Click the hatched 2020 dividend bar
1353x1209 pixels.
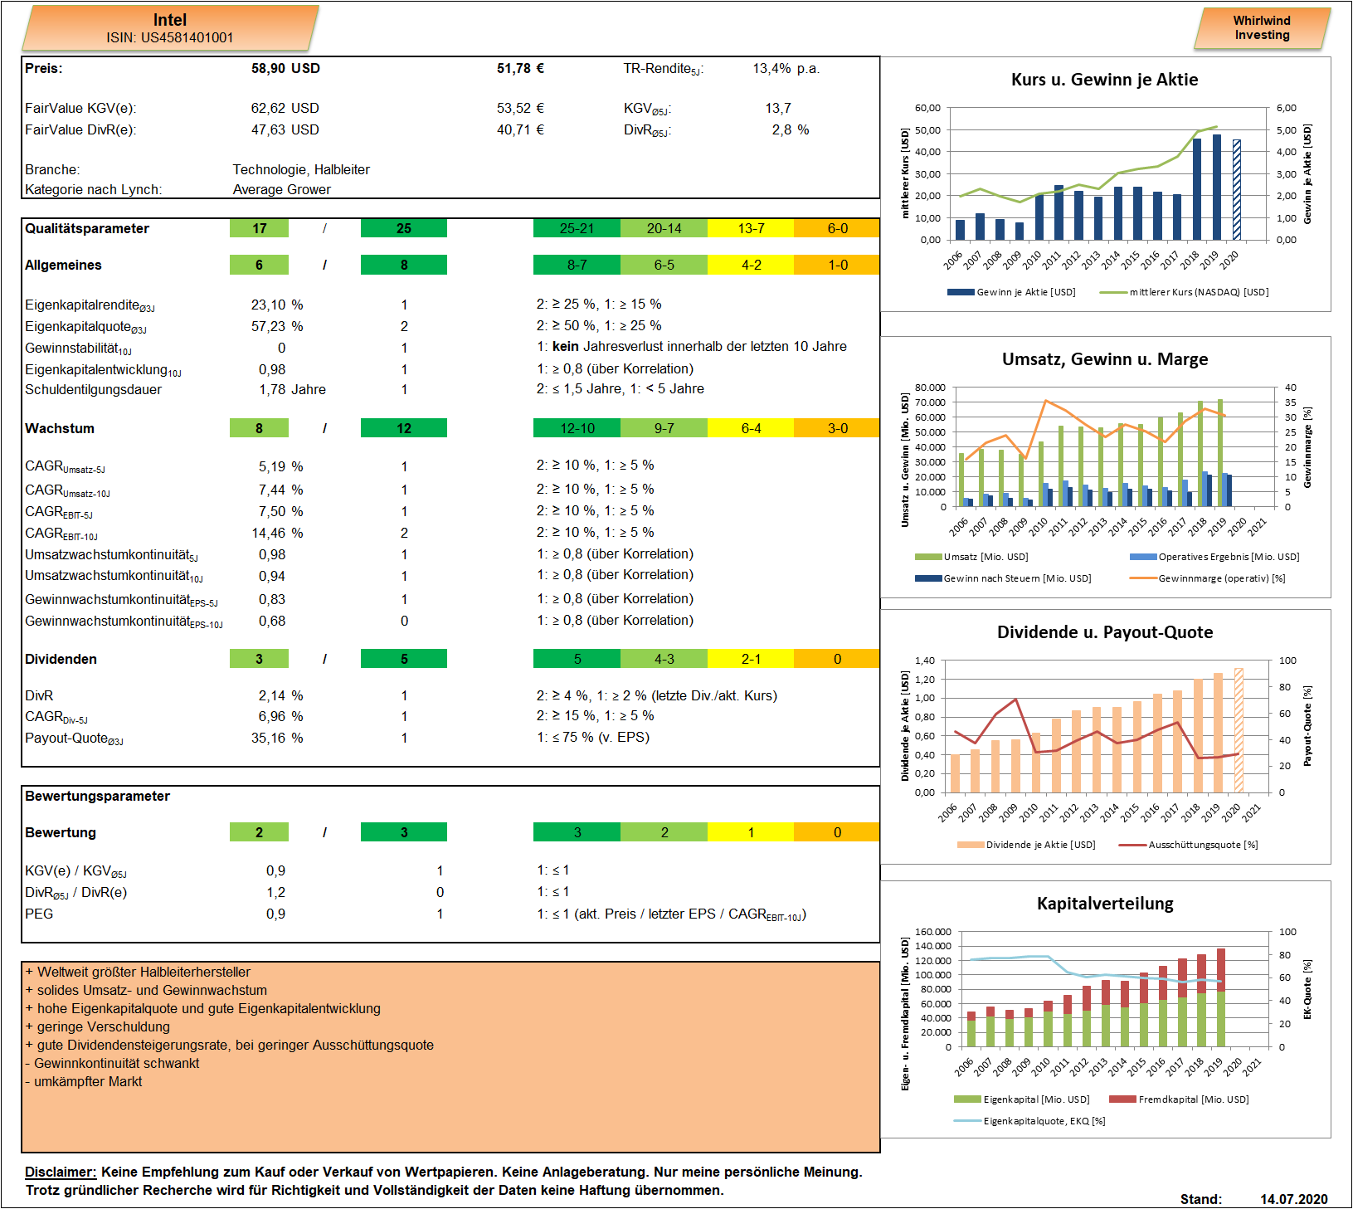[x=1239, y=730]
